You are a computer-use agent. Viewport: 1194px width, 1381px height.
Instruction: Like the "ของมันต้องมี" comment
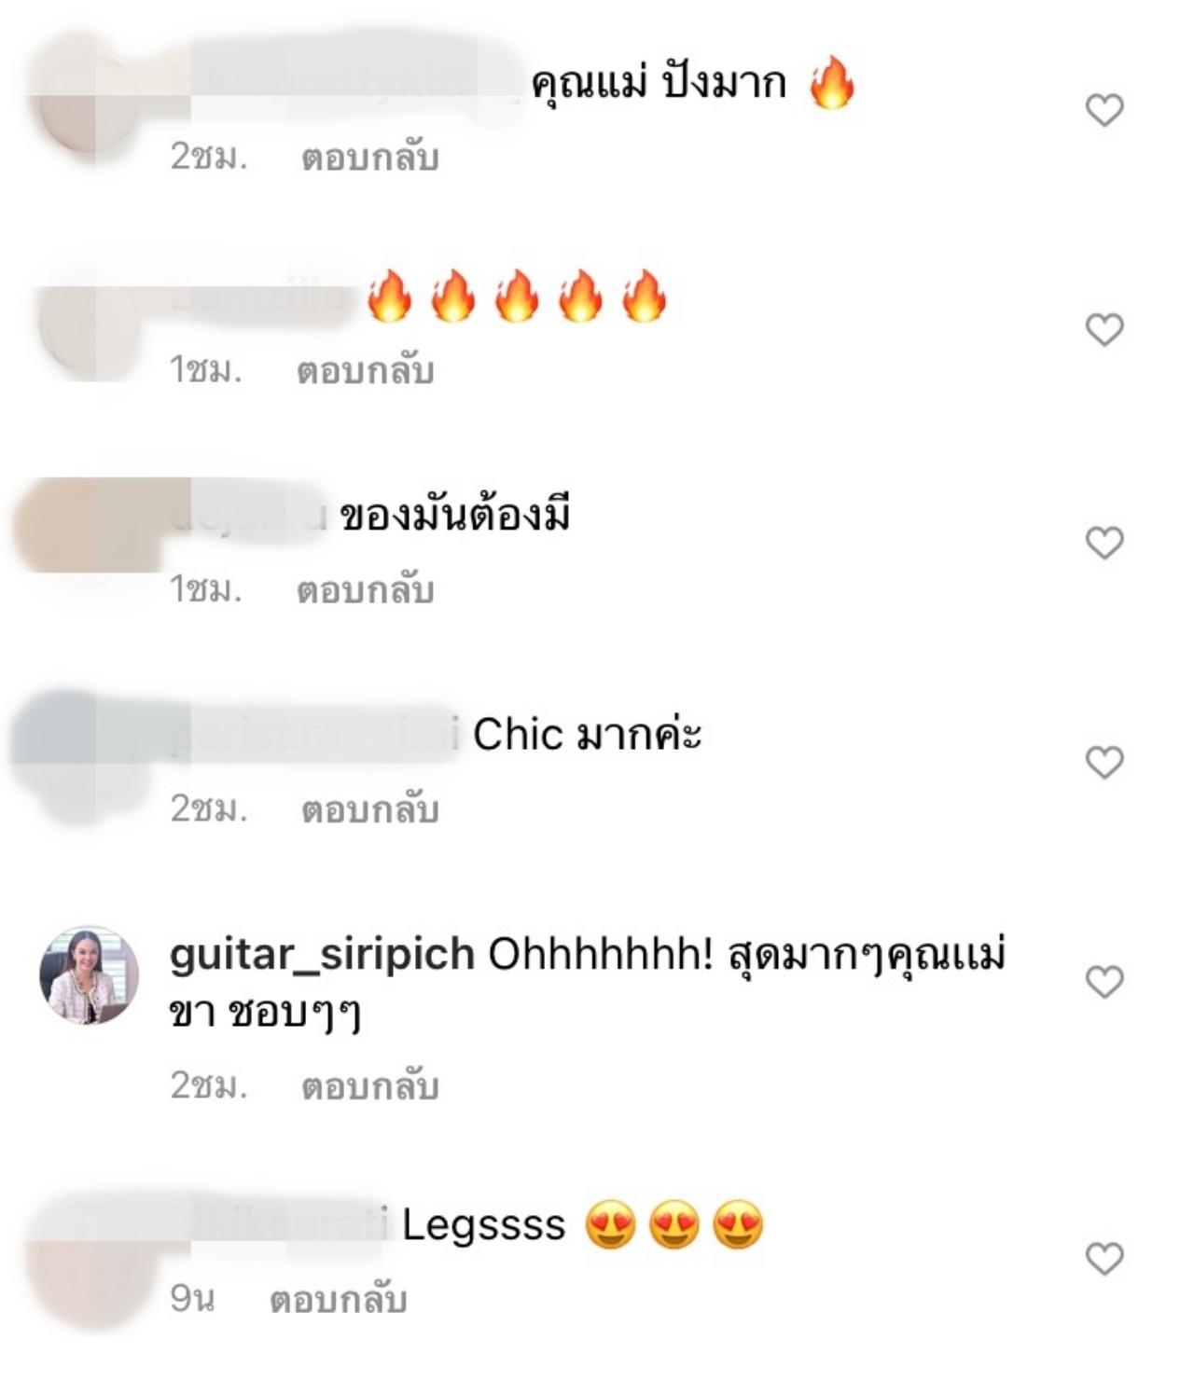tap(1104, 543)
